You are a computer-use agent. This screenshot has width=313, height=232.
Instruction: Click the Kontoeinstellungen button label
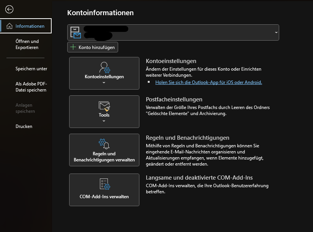pyautogui.click(x=104, y=77)
